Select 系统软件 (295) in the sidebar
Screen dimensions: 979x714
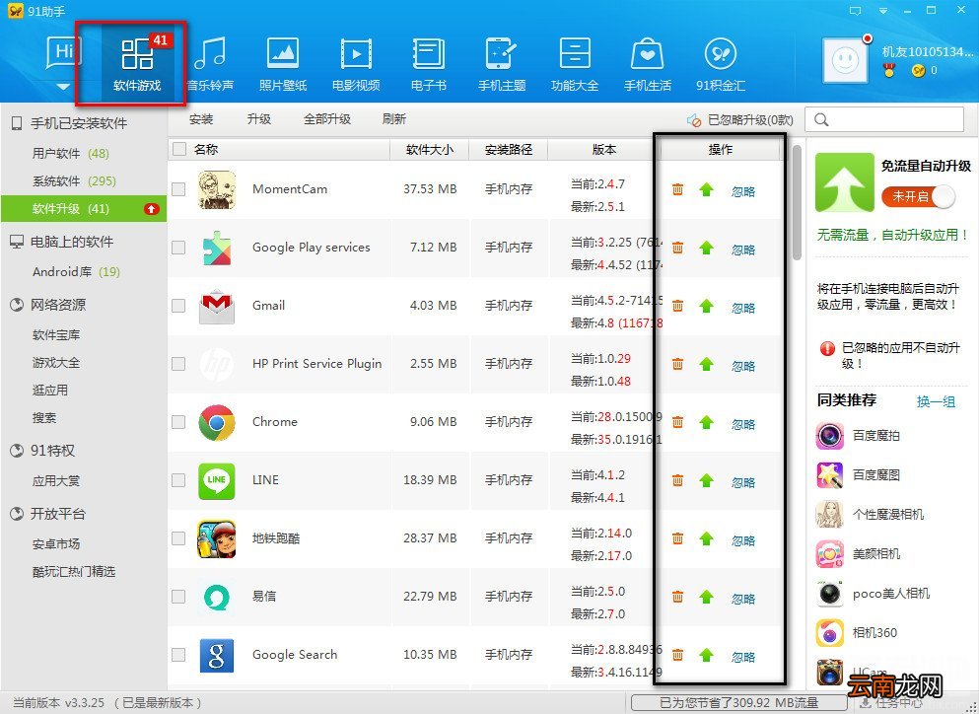point(74,181)
